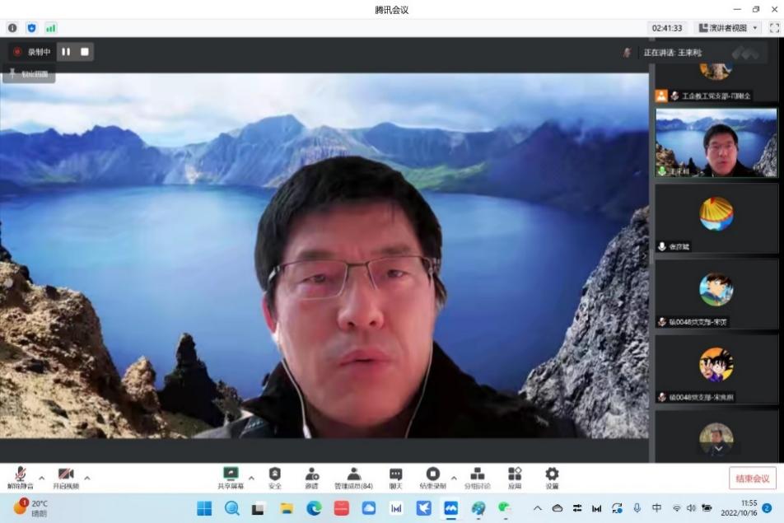The image size is (784, 523).
Task: Open breakout rooms (分组讨论)
Action: [x=477, y=478]
